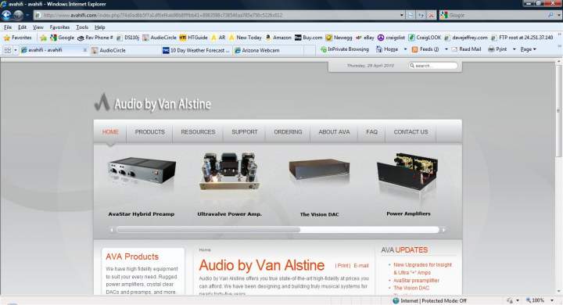Click the browser Back button
This screenshot has height=305, width=563.
[6, 15]
